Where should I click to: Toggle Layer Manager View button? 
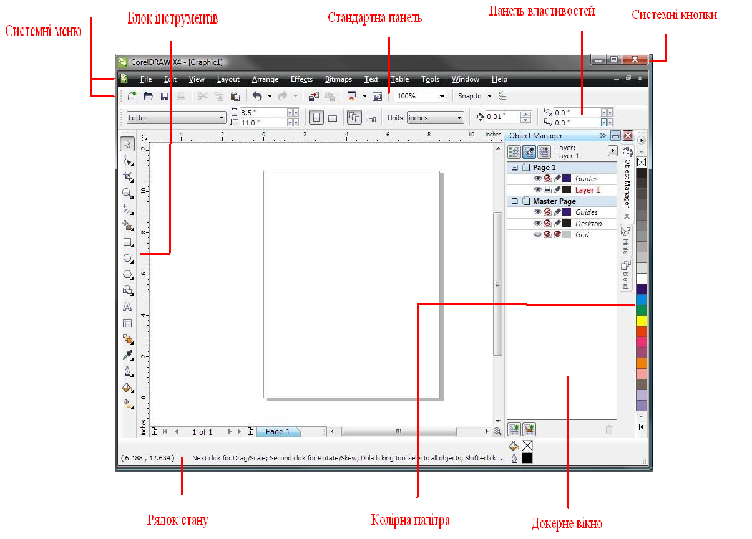click(x=544, y=151)
